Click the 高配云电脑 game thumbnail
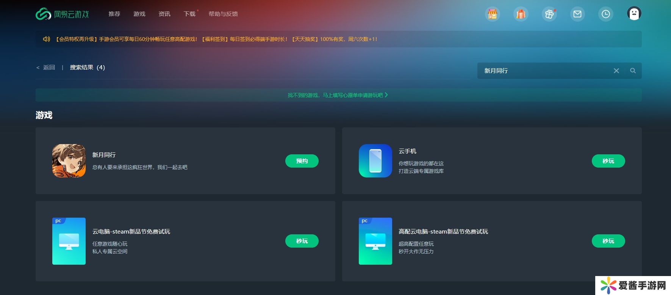671x295 pixels. [x=375, y=241]
